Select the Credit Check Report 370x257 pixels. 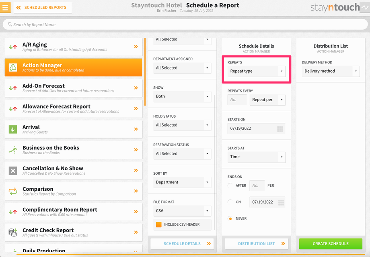pyautogui.click(x=73, y=232)
